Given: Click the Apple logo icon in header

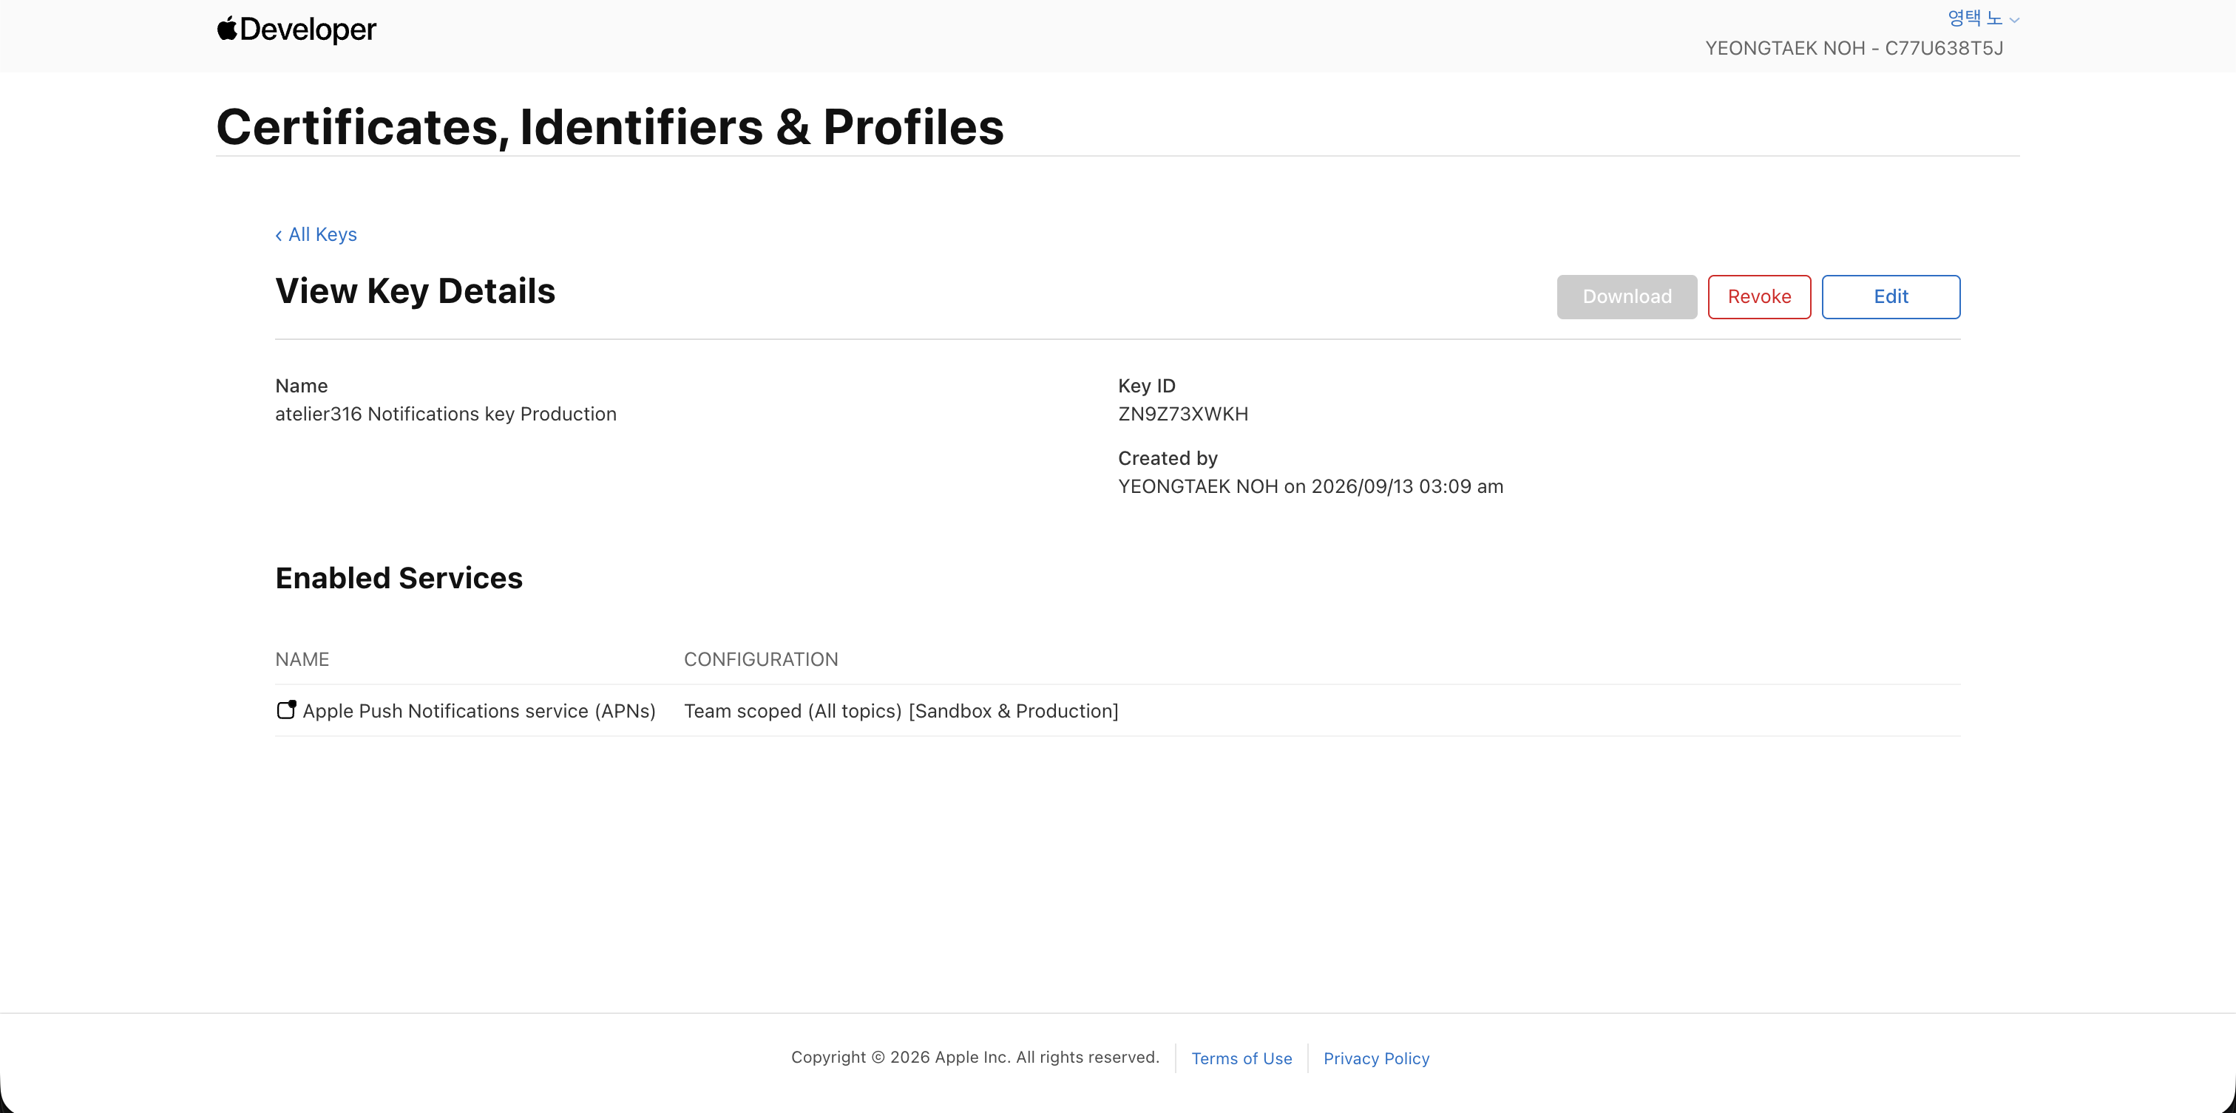Looking at the screenshot, I should 228,29.
